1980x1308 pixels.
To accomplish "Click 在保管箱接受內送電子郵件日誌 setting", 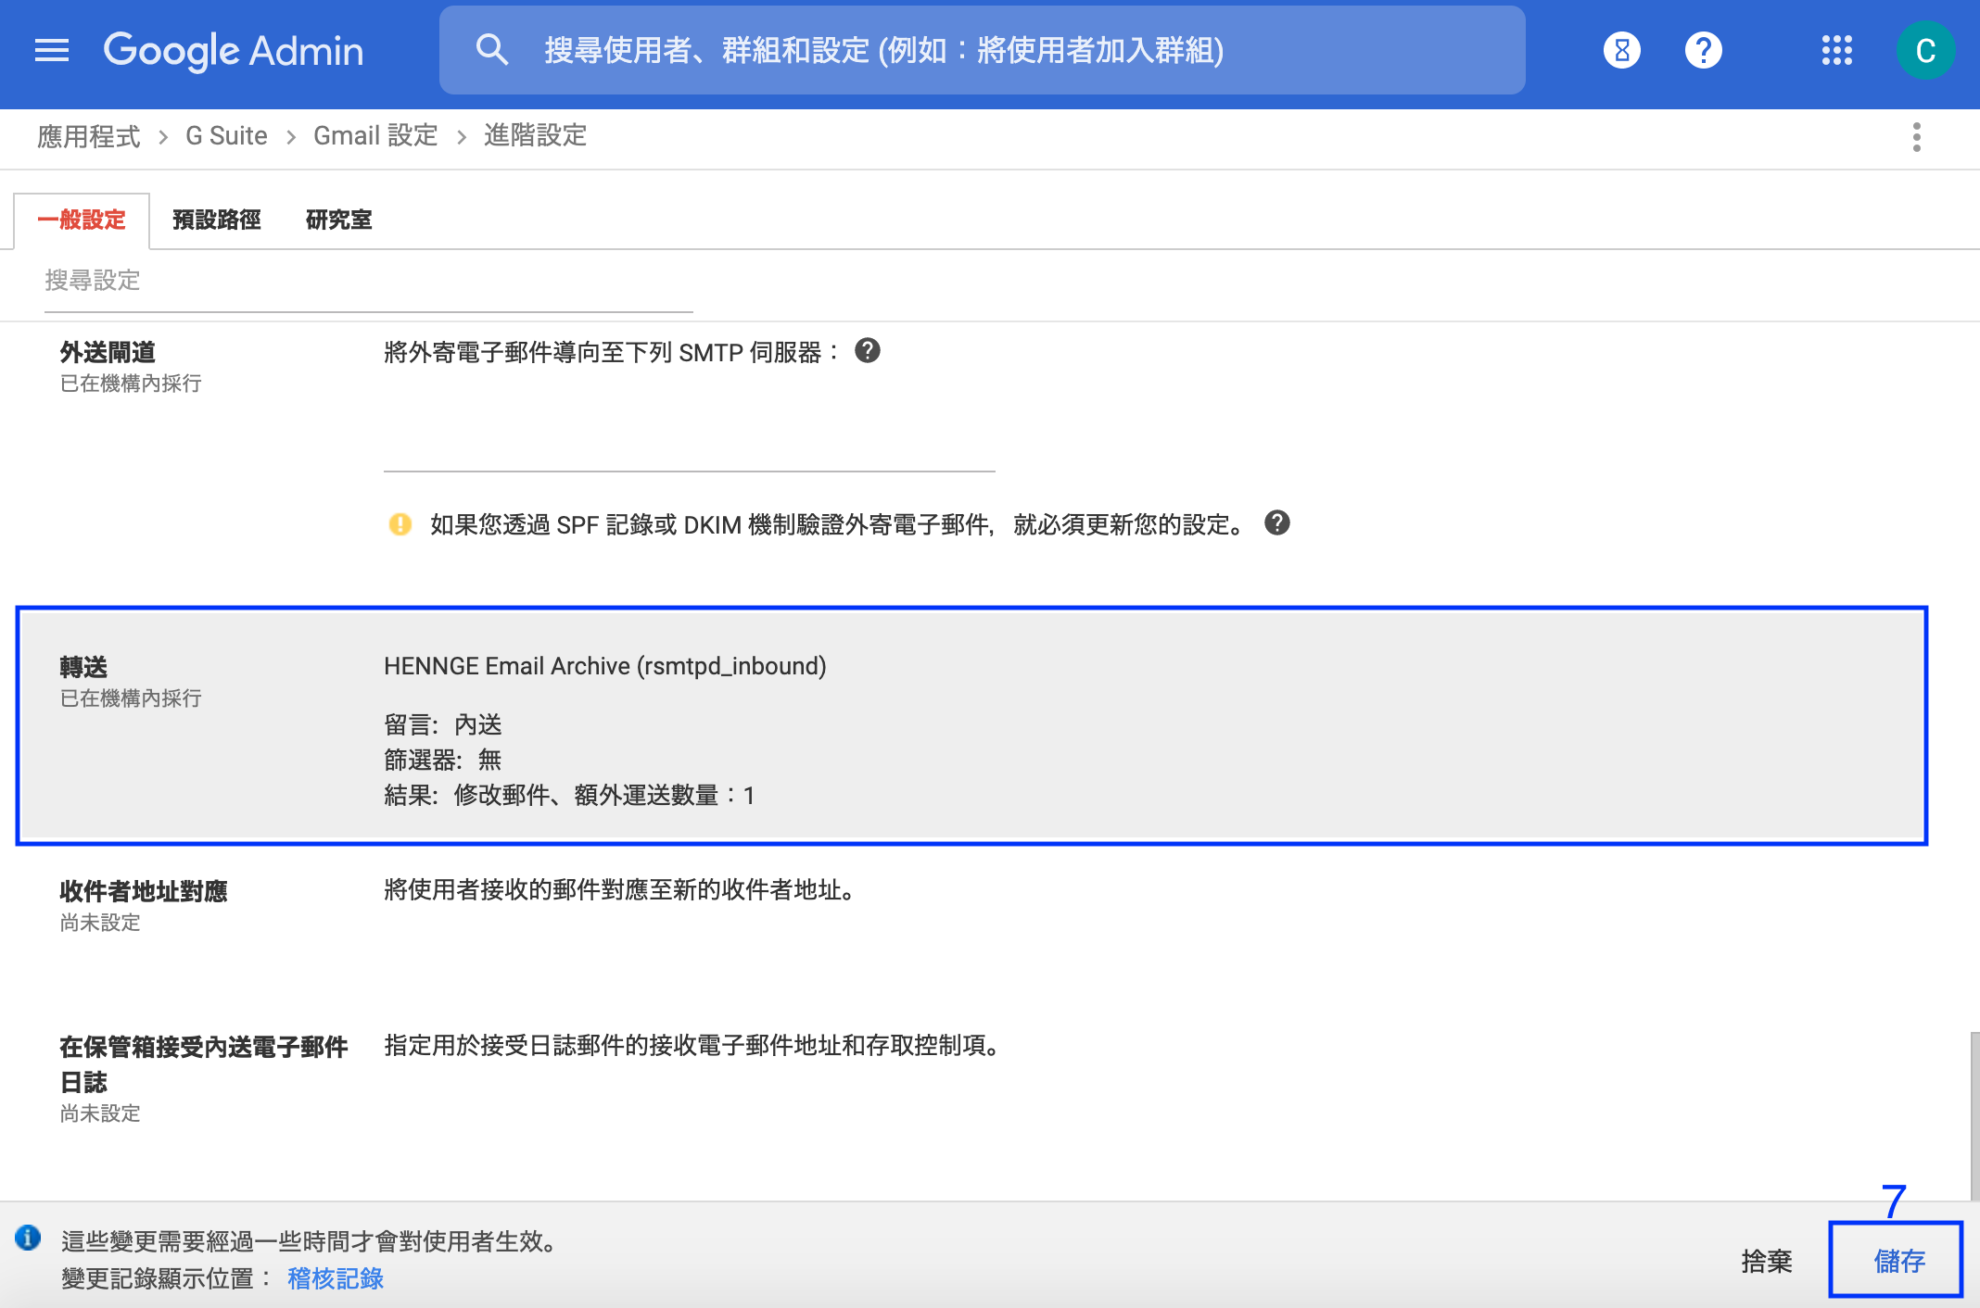I will 204,1064.
